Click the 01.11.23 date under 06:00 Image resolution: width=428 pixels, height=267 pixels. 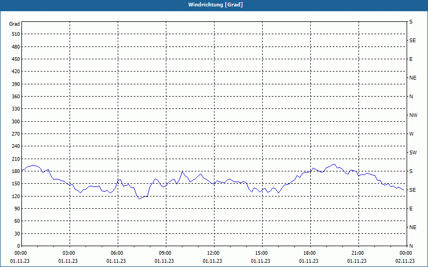coord(116,261)
